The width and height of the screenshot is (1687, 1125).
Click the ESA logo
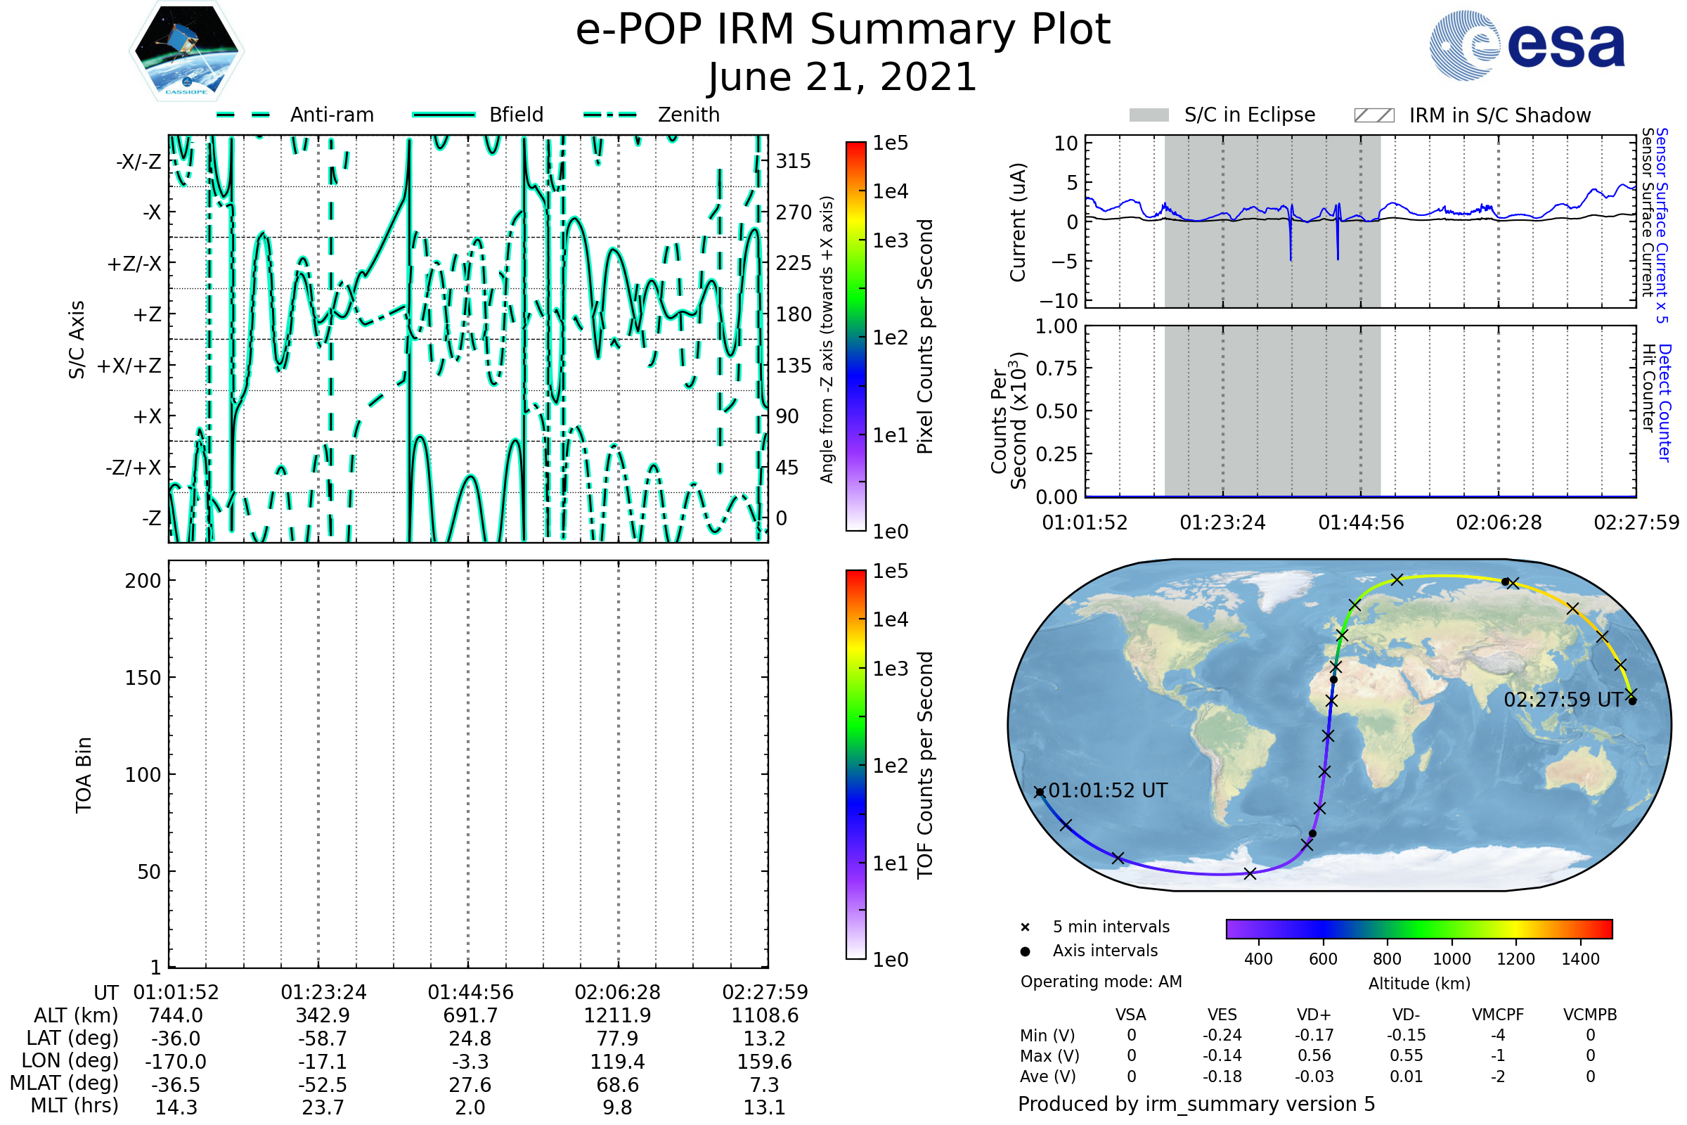(1527, 45)
